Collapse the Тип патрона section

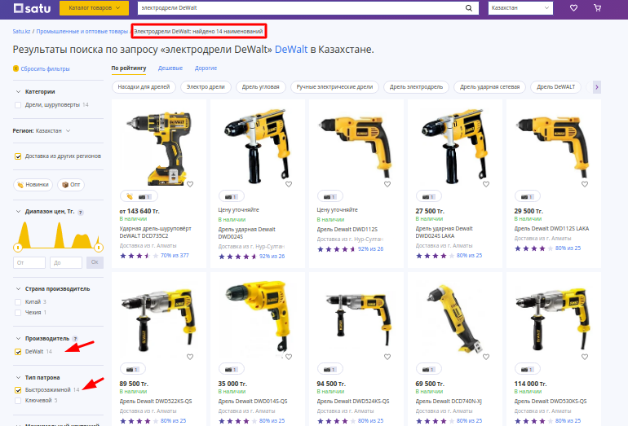[x=18, y=378]
